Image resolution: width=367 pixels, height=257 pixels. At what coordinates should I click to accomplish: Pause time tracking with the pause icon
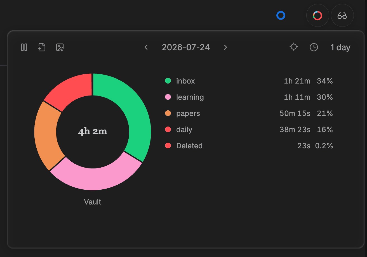tap(24, 47)
